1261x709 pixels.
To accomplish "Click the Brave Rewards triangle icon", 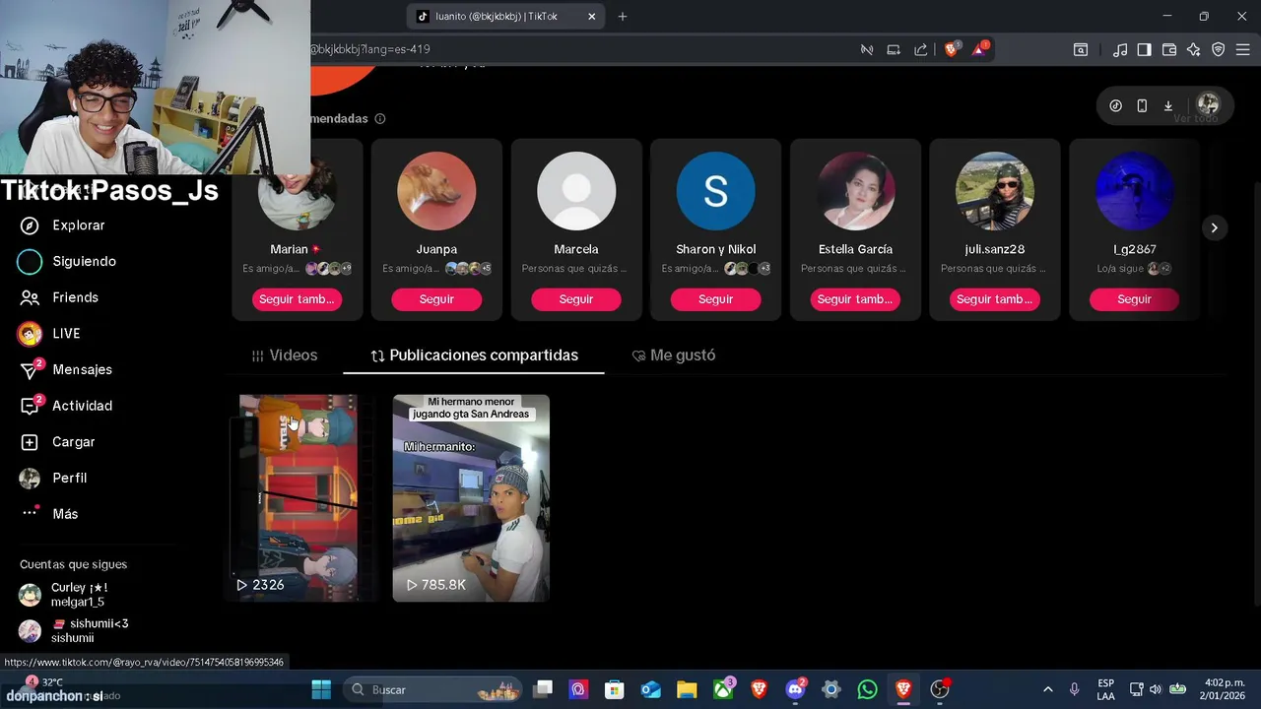I will tap(980, 48).
